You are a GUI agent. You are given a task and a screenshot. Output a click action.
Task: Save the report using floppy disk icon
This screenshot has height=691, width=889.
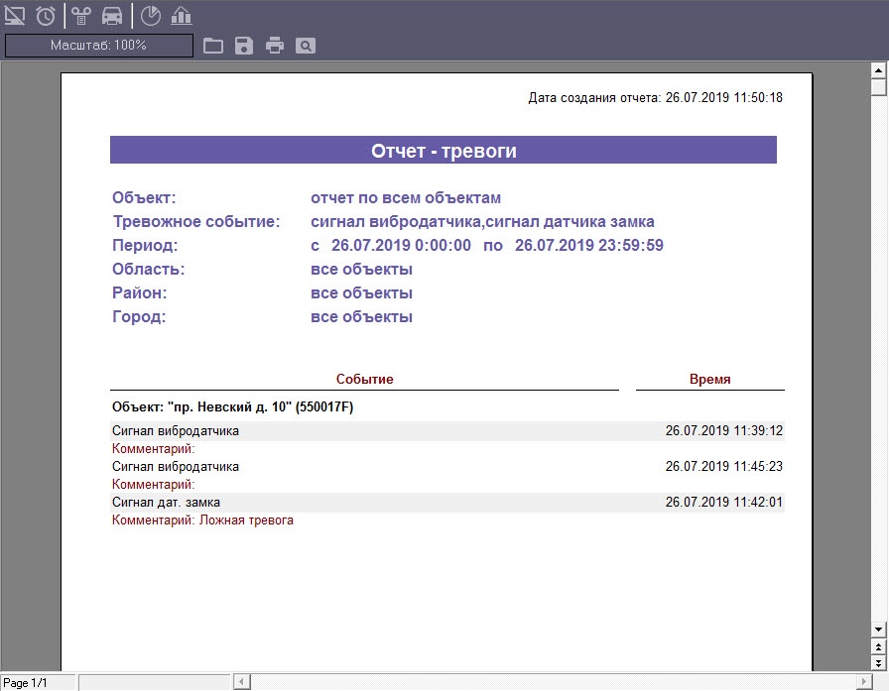coord(244,46)
